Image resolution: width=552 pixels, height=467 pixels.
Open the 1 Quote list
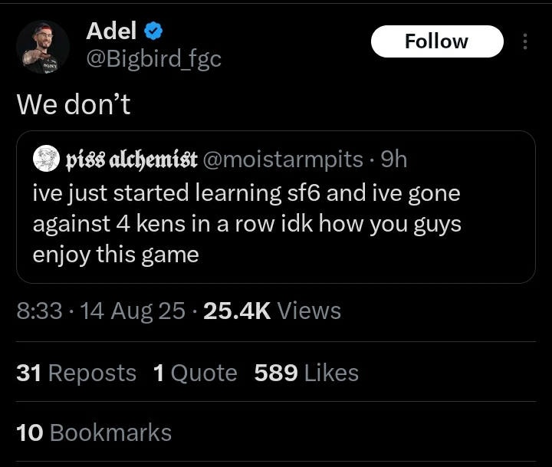[x=195, y=373]
